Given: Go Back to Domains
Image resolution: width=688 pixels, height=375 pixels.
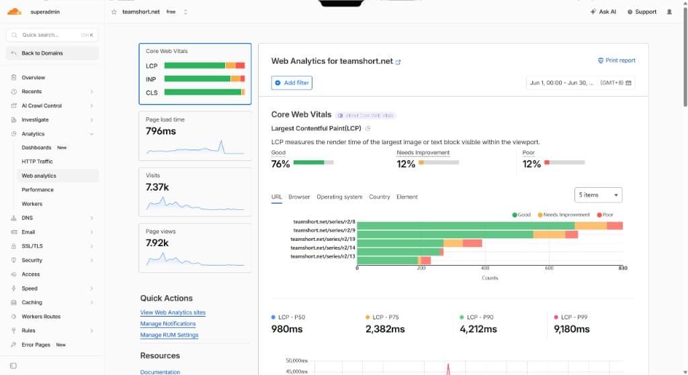Looking at the screenshot, I should click(x=52, y=53).
